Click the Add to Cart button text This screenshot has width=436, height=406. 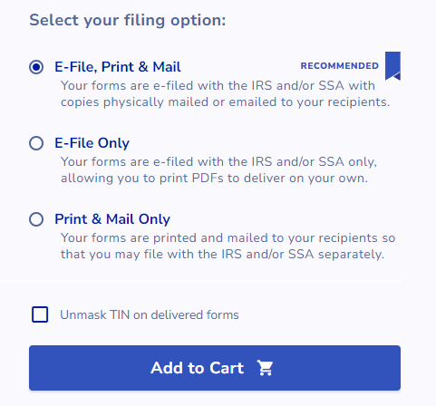pos(198,368)
